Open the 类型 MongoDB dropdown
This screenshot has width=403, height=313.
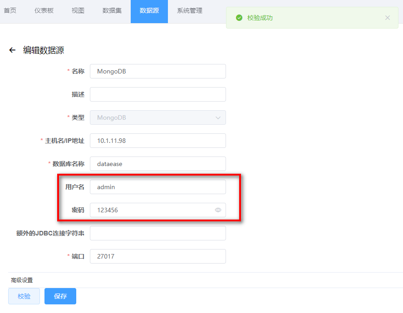point(158,117)
